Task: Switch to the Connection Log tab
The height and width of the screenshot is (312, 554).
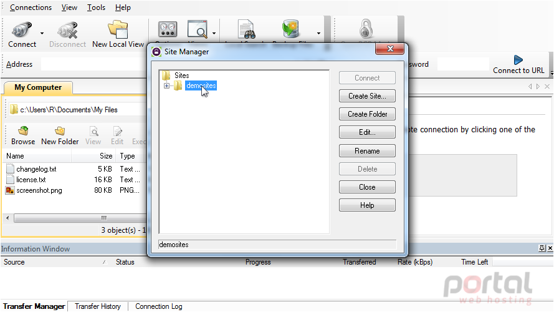Action: [x=159, y=306]
